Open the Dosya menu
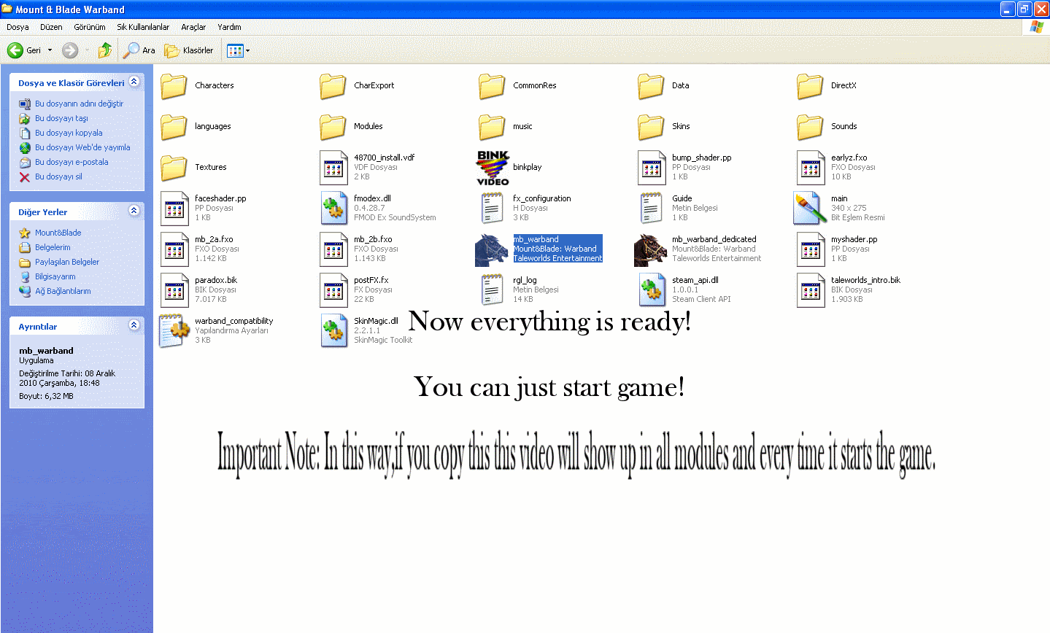The width and height of the screenshot is (1050, 633). pos(18,27)
